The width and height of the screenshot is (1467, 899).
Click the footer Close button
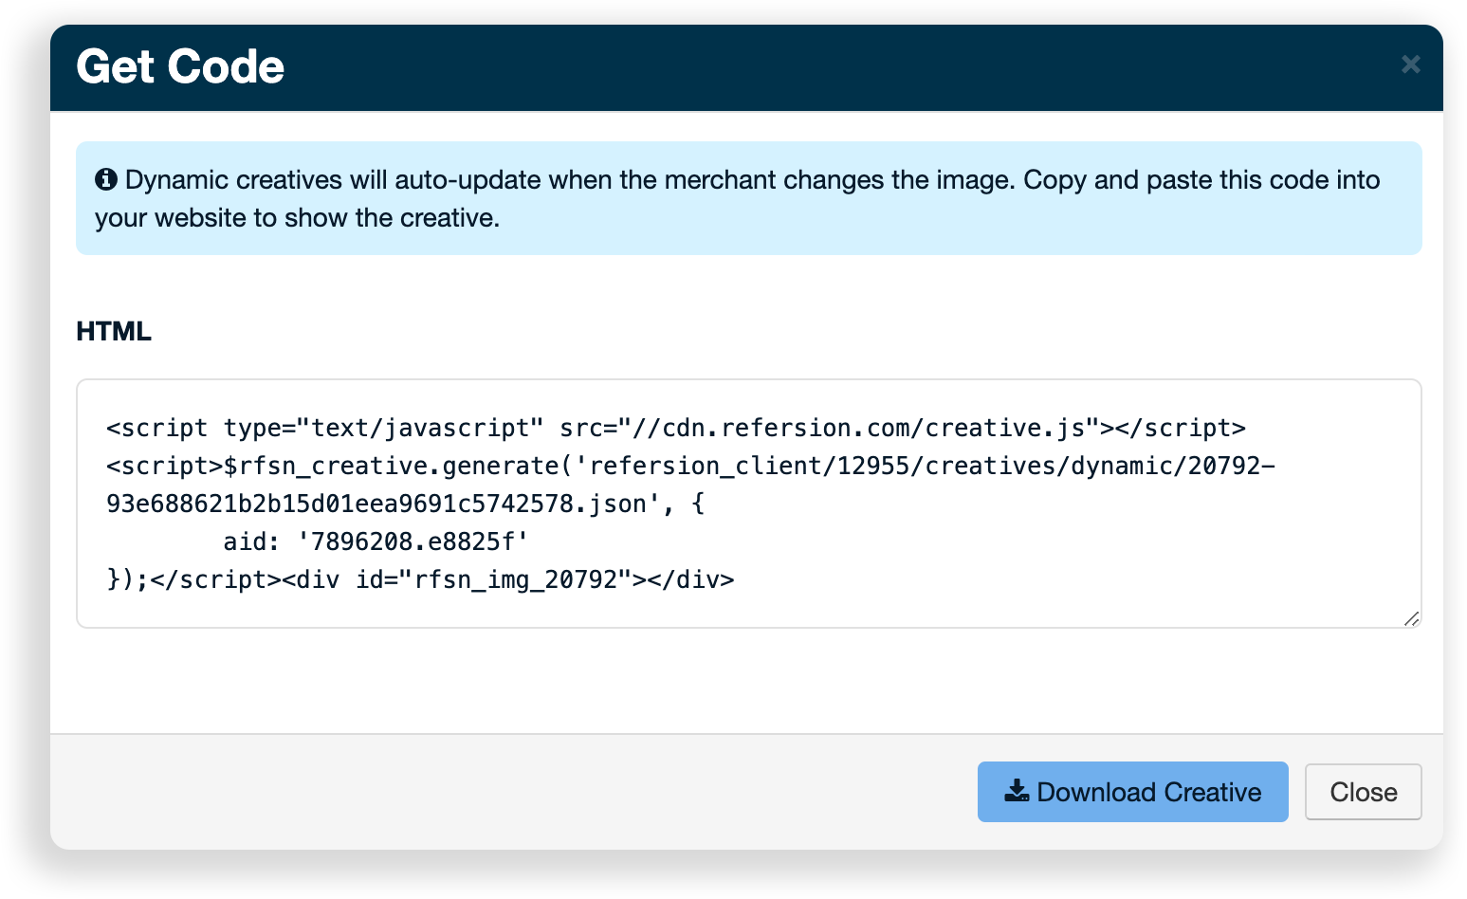point(1363,792)
